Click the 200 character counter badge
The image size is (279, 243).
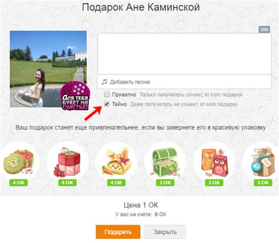264,29
